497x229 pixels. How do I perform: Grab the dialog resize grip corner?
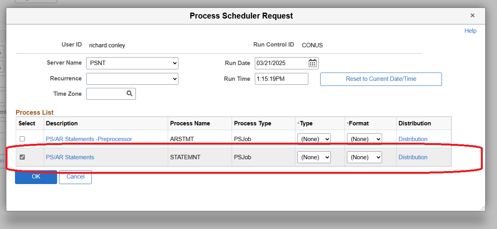pyautogui.click(x=483, y=208)
